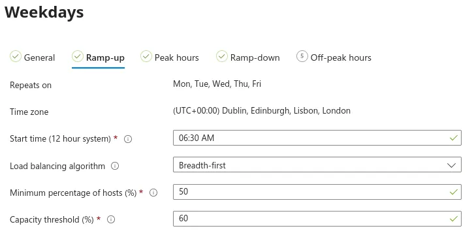Open the General tab

pyautogui.click(x=33, y=57)
